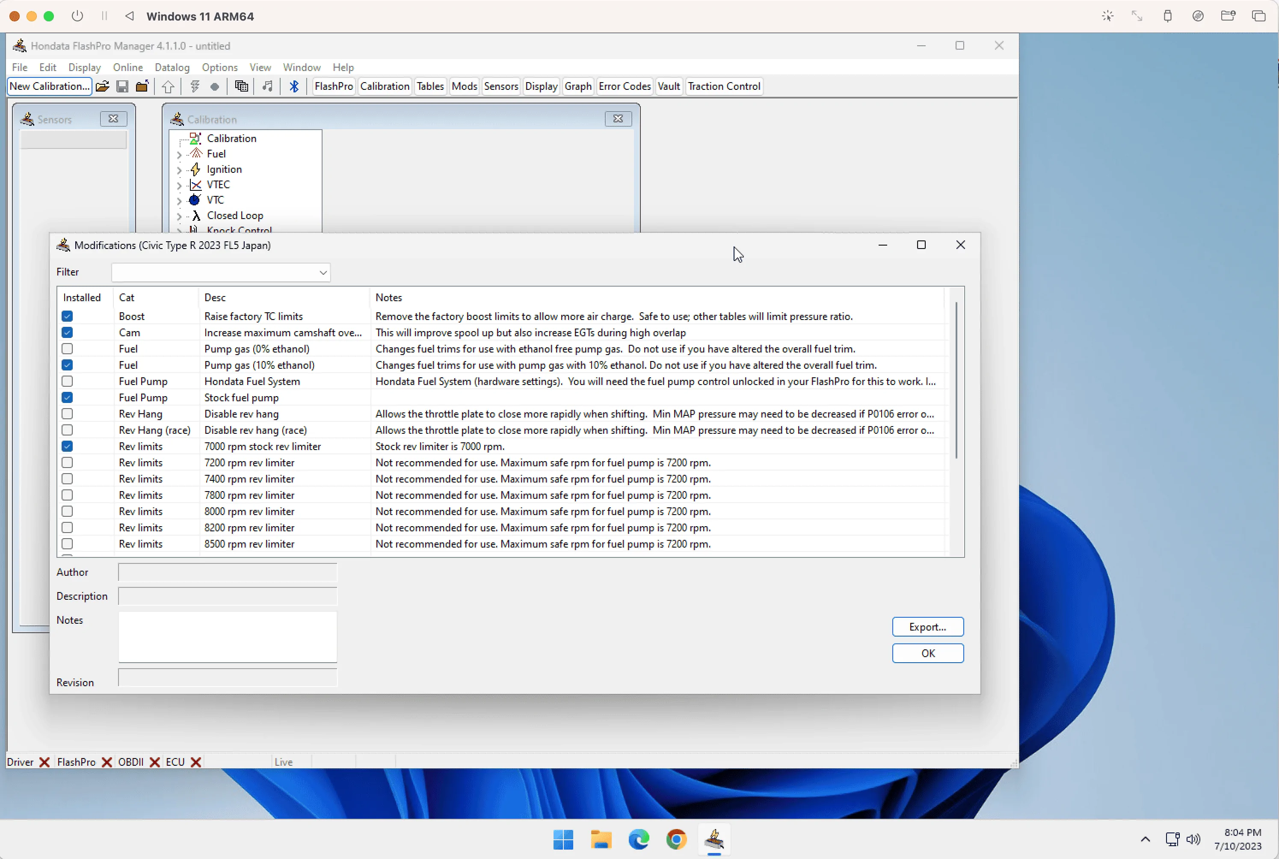Click the Closed Loop lambda icon
1279x859 pixels.
196,215
